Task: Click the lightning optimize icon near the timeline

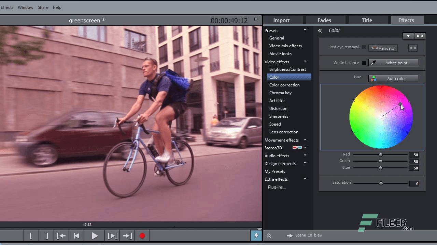Action: [x=256, y=235]
